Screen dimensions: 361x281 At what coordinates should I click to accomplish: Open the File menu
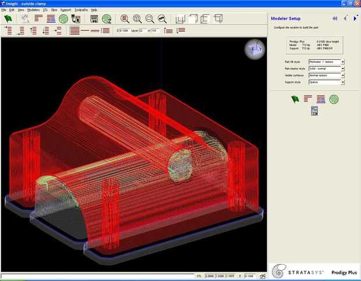(3, 10)
